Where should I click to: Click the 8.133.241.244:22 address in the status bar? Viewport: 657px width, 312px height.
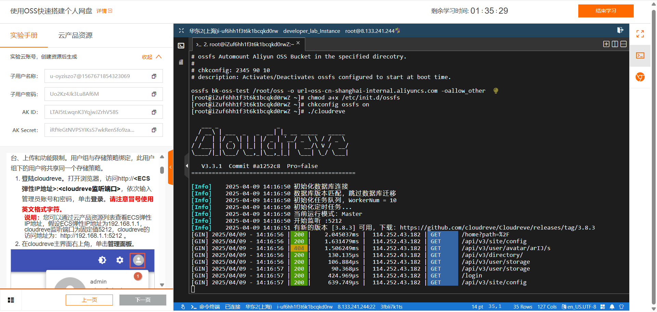point(356,307)
